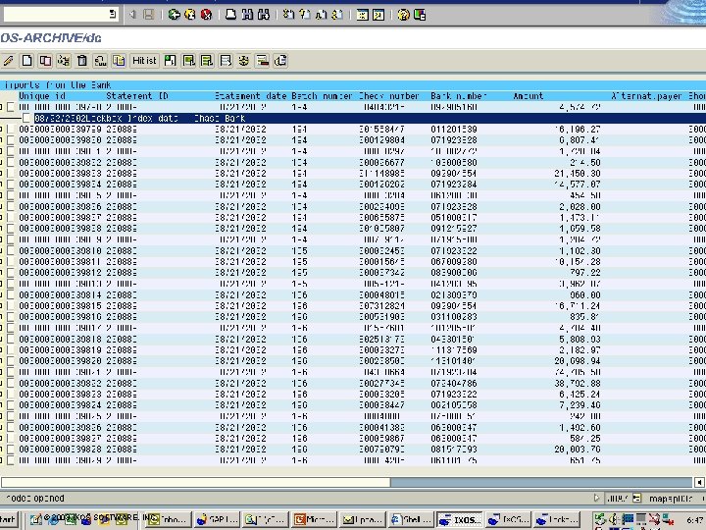The height and width of the screenshot is (530, 706).
Task: Go to first page icon
Action: [x=288, y=15]
